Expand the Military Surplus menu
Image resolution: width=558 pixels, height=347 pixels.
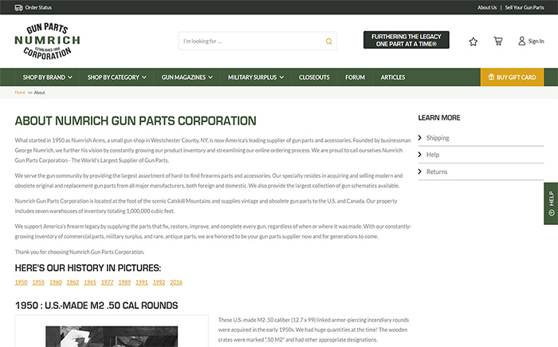(256, 77)
